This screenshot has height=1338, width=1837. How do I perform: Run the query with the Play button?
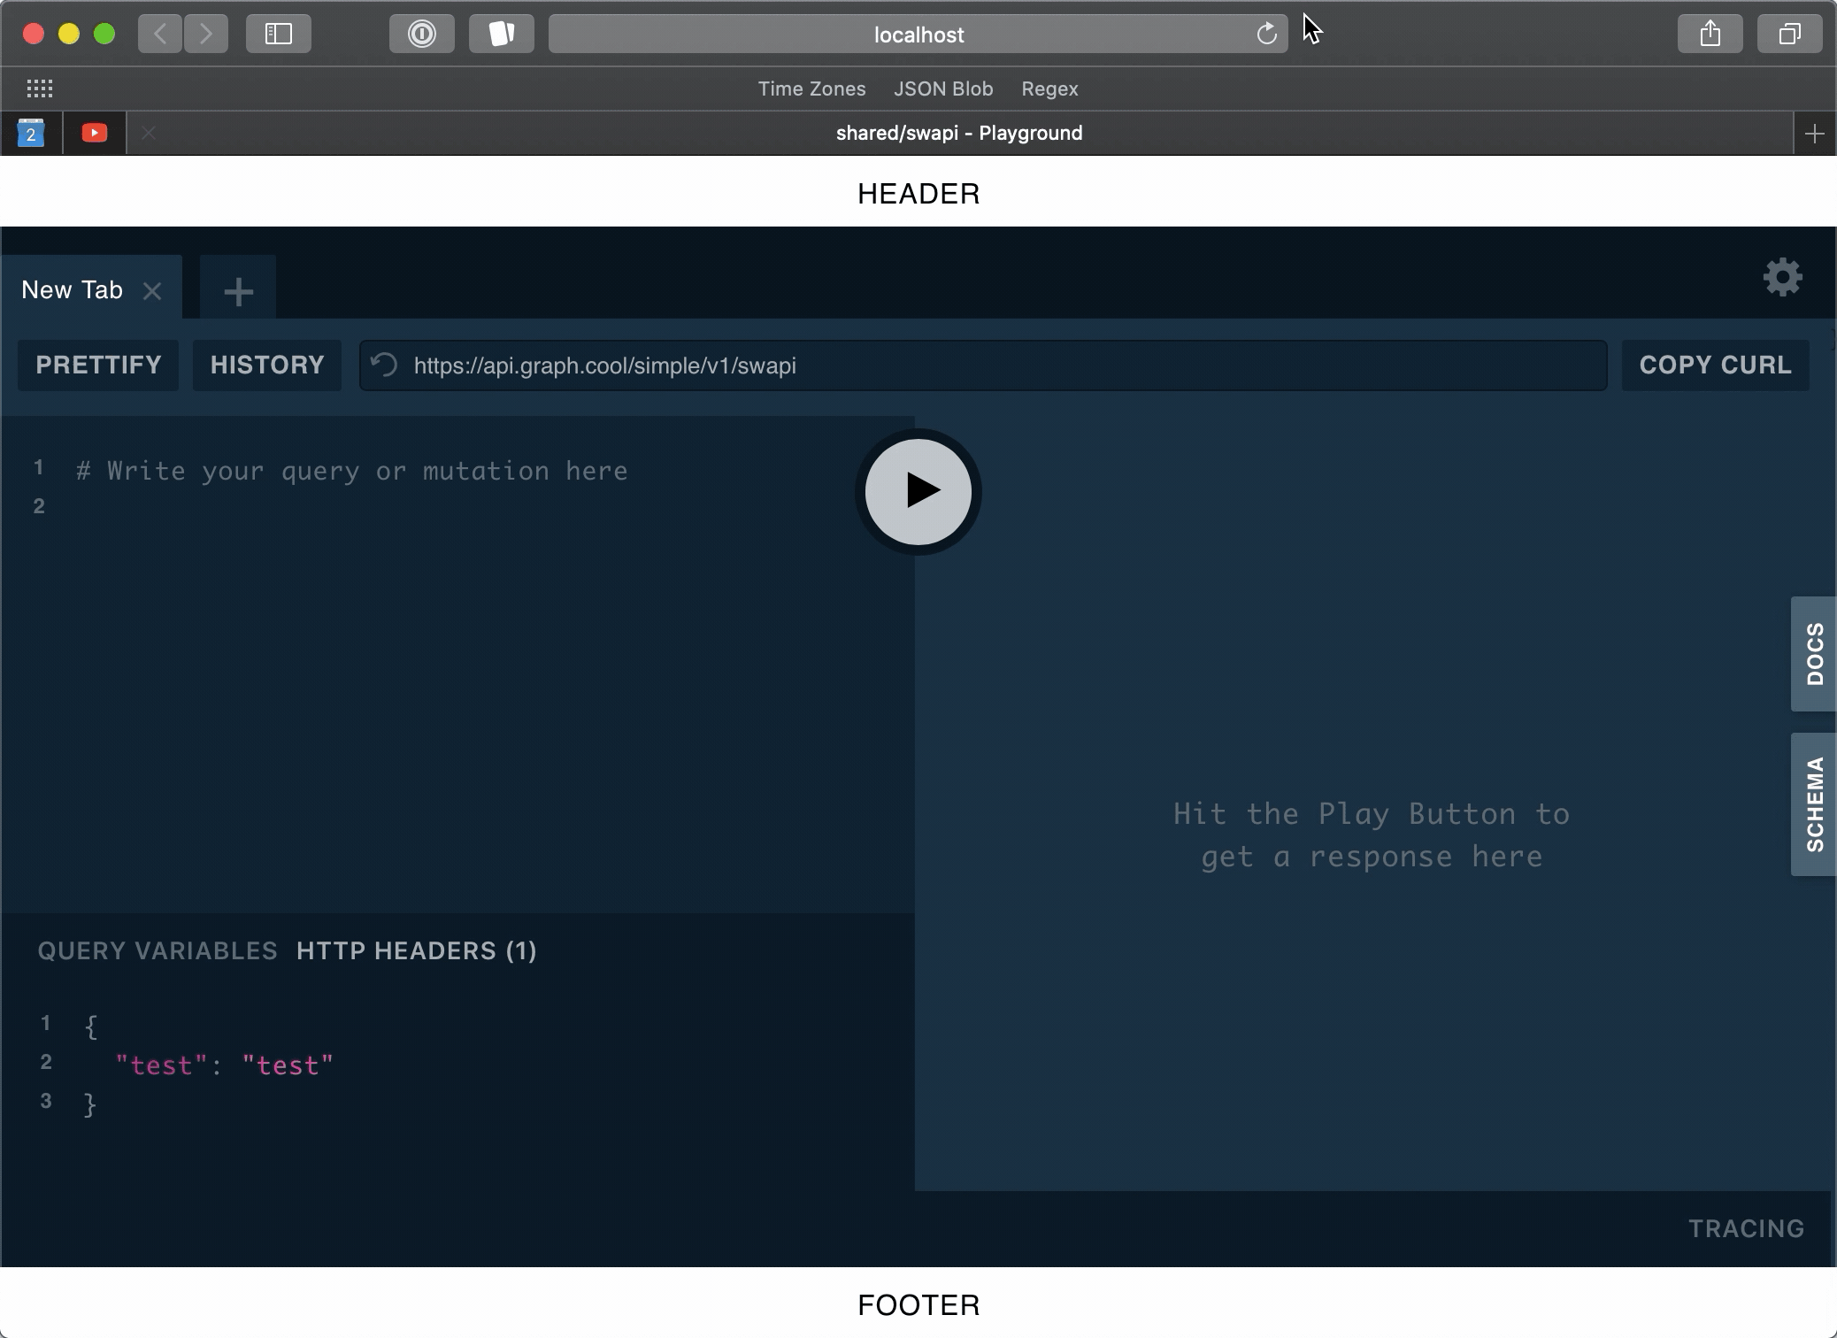[x=918, y=491]
